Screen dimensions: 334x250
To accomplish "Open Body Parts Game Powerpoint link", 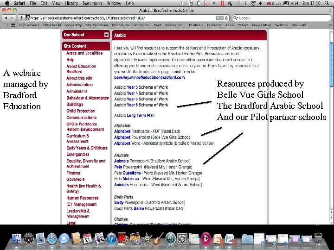I will tap(139, 208).
